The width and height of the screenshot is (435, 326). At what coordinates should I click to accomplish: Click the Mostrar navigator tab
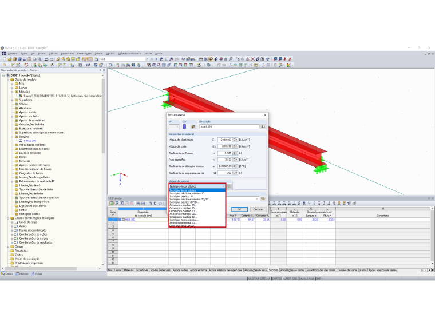[x=22, y=273]
